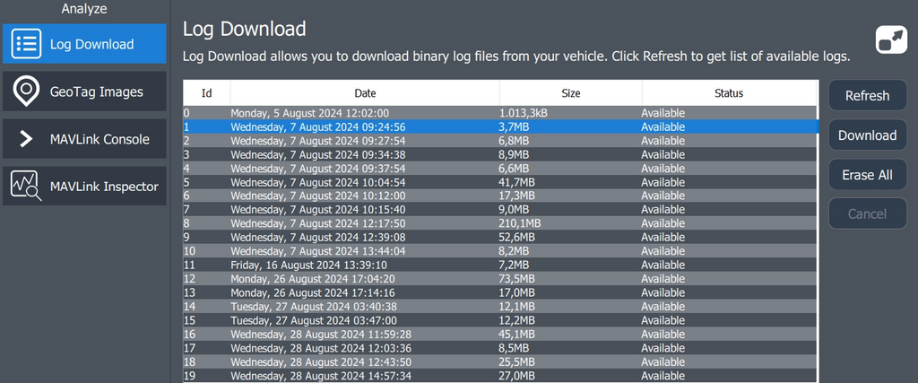Click the GeoTag Images pin icon

point(27,91)
